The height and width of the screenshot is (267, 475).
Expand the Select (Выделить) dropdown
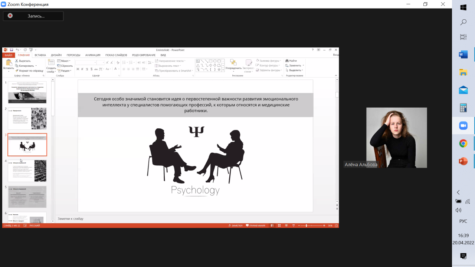click(295, 70)
